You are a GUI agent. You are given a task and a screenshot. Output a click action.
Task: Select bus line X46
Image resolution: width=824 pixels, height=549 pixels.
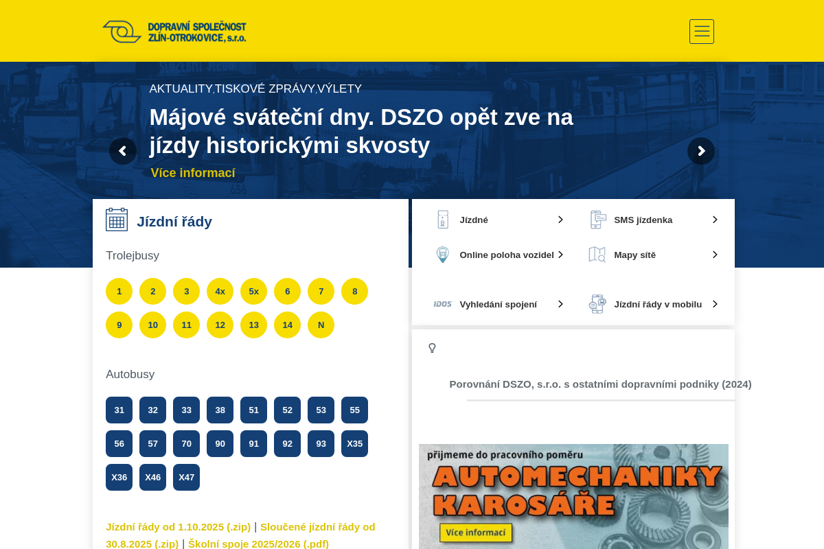click(152, 477)
